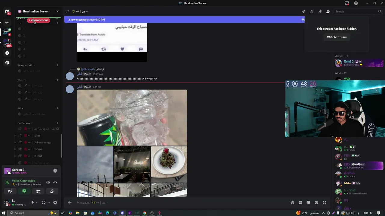The width and height of the screenshot is (385, 216).
Task: Open volume icon in system tray
Action: coord(353,213)
